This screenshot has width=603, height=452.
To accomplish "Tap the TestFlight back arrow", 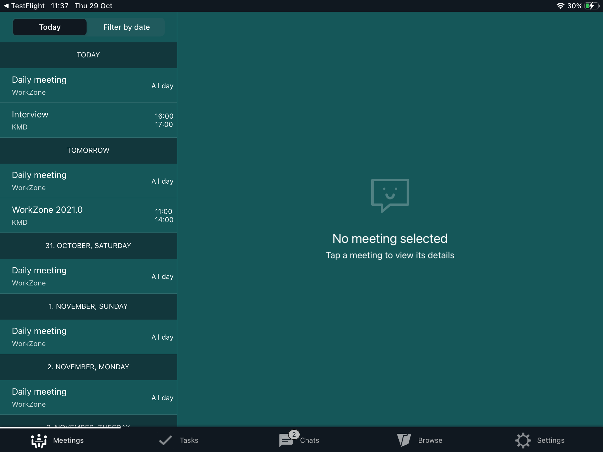I will tap(6, 6).
